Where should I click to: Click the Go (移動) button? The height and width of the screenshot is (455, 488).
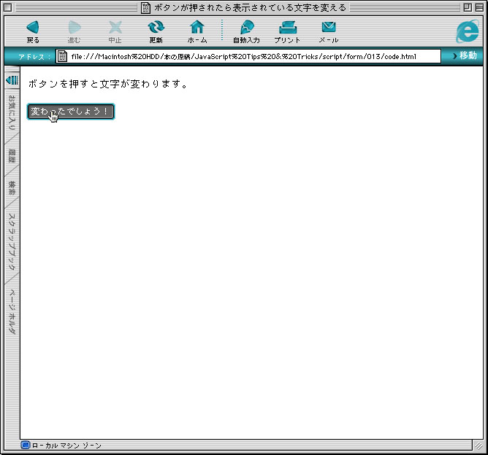tap(465, 56)
